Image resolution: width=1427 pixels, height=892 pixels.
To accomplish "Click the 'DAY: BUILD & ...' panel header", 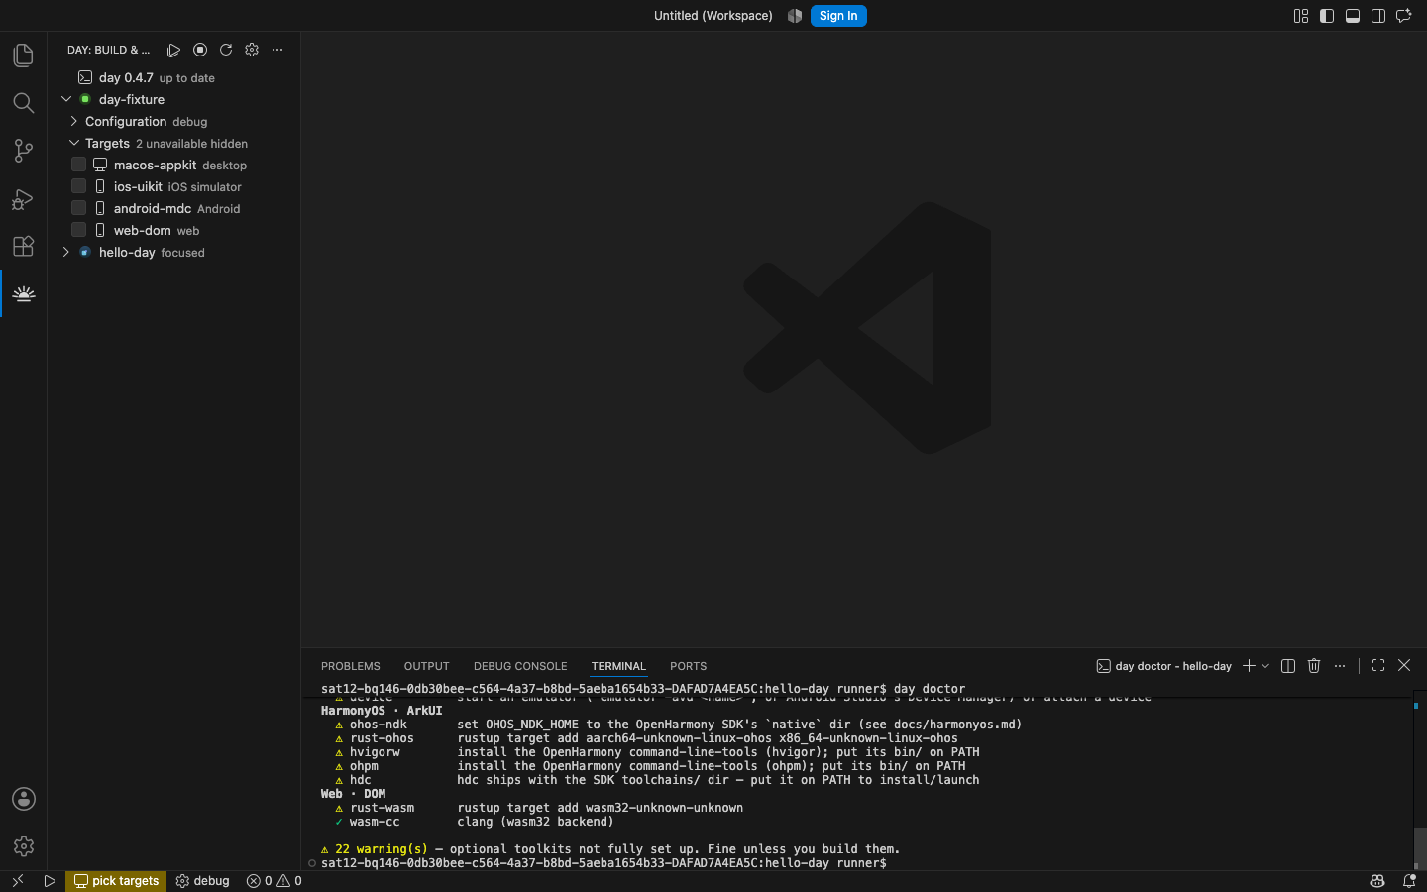I will pyautogui.click(x=109, y=50).
